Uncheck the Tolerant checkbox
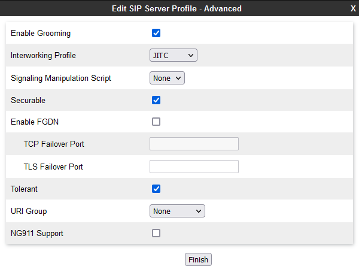The height and width of the screenshot is (275, 359). click(x=156, y=189)
